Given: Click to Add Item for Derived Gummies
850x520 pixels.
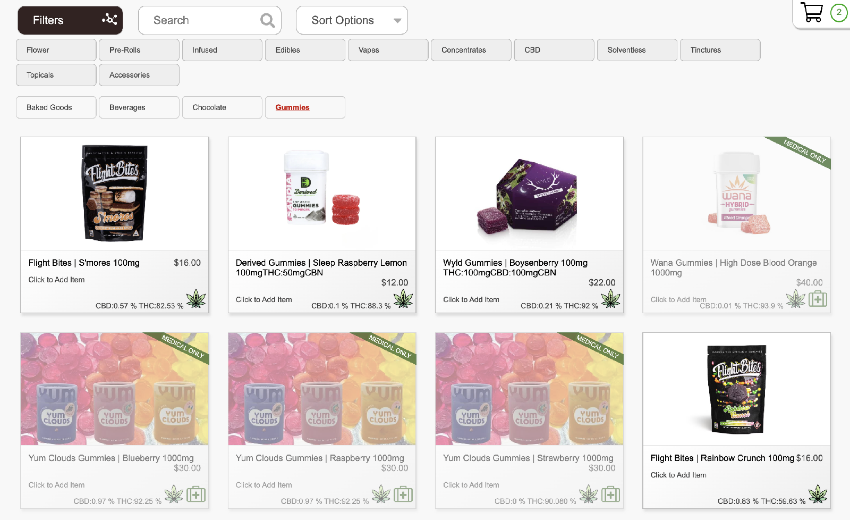Looking at the screenshot, I should tap(264, 299).
